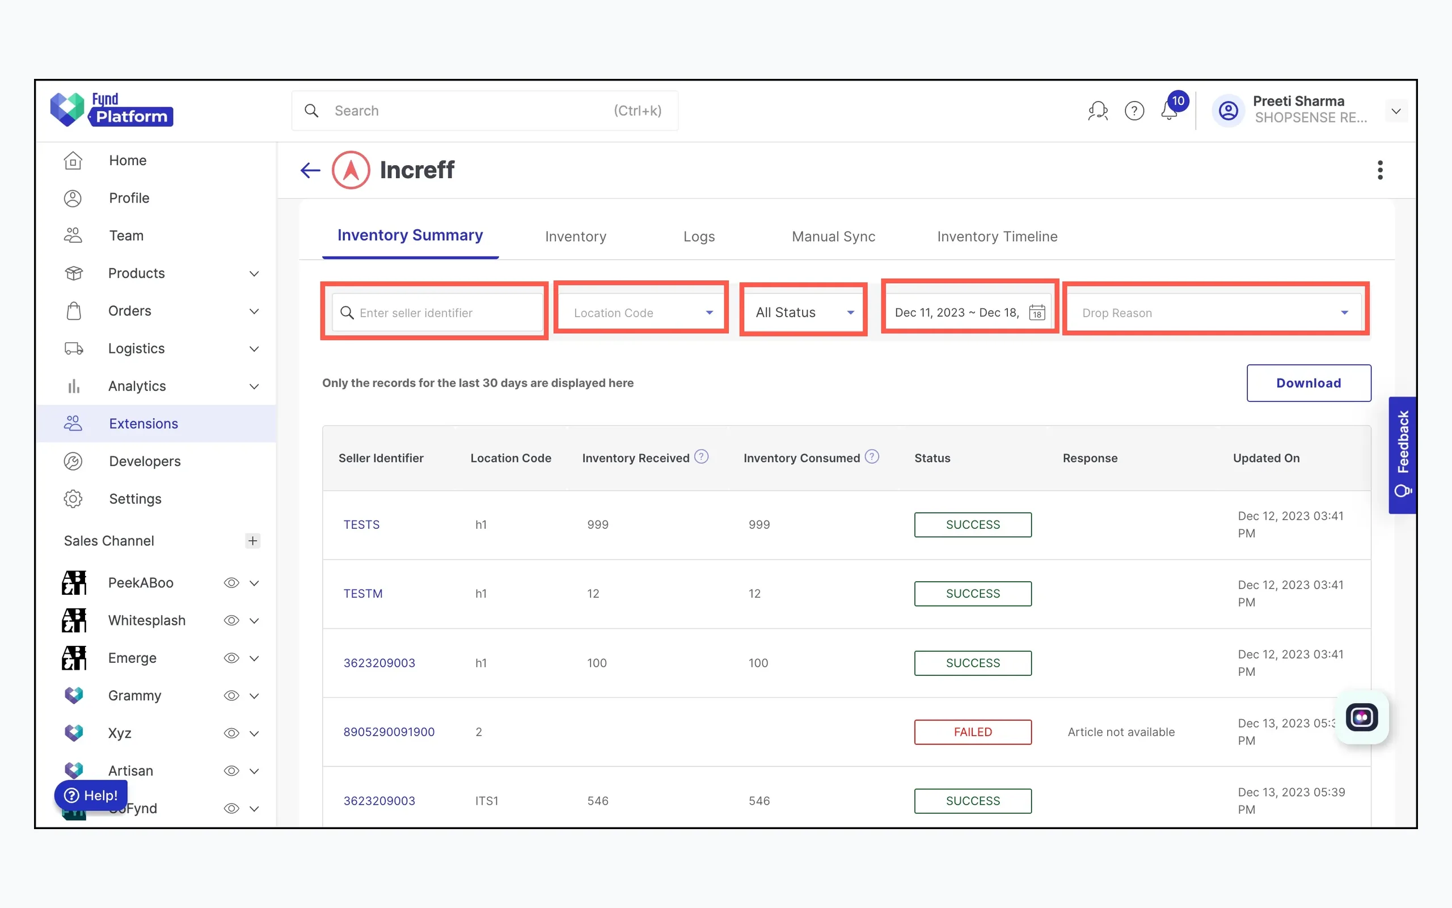Click the Help! button
1452x908 pixels.
coord(91,795)
